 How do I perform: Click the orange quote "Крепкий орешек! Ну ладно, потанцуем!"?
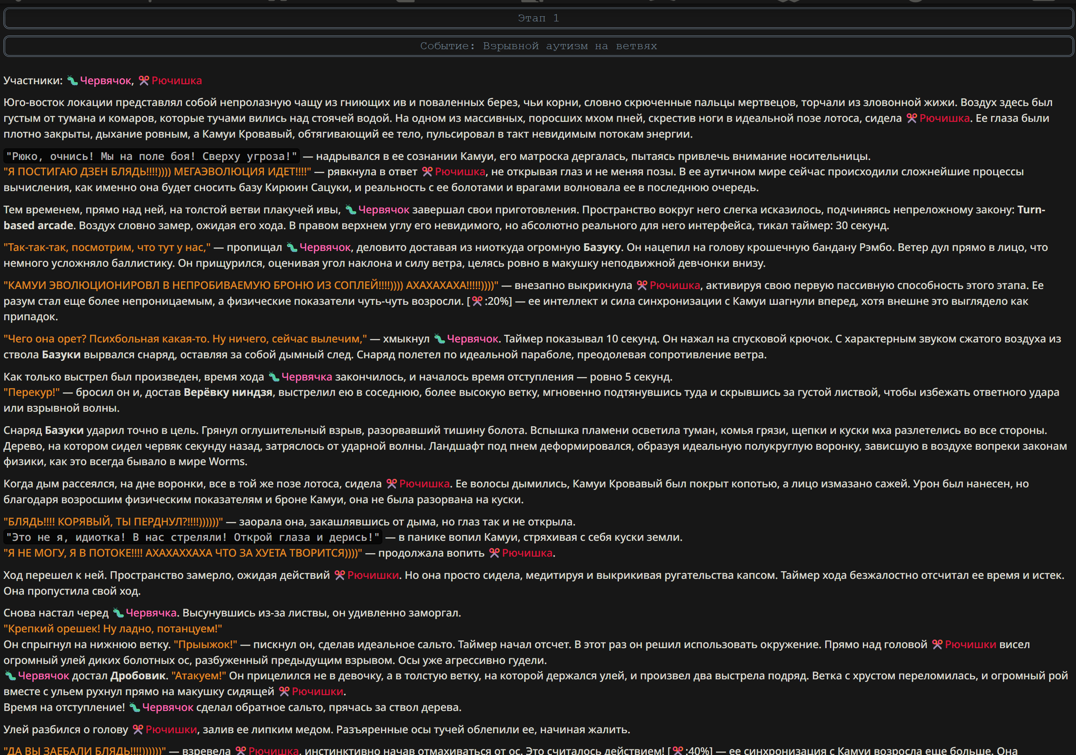[113, 628]
